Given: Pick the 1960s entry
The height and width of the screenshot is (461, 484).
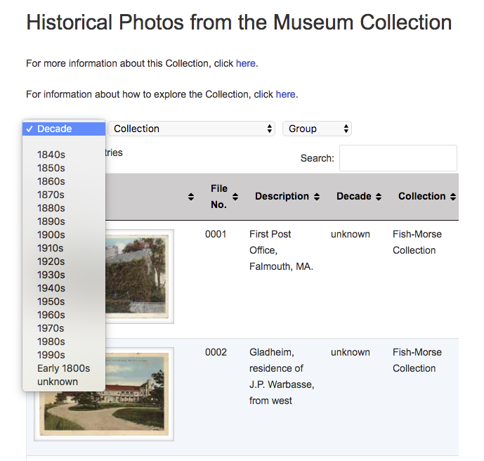Looking at the screenshot, I should tap(64, 315).
